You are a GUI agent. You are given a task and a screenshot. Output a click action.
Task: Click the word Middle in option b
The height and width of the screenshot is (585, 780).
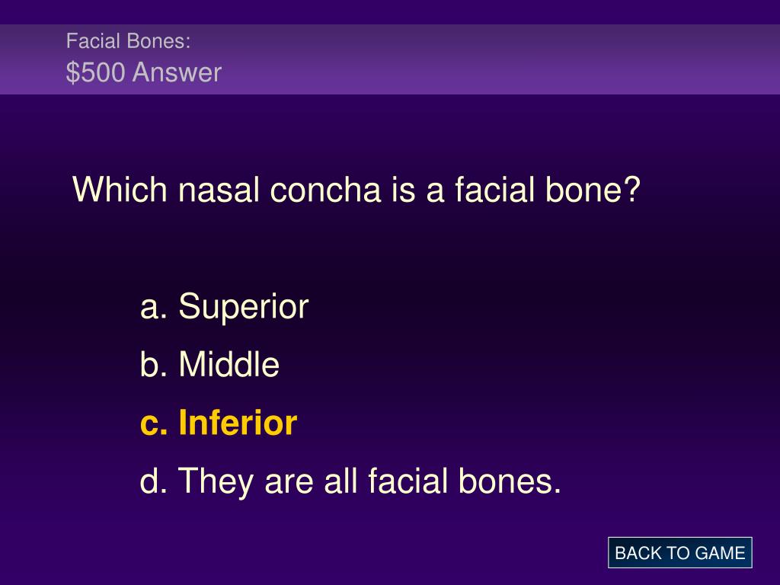click(x=229, y=364)
